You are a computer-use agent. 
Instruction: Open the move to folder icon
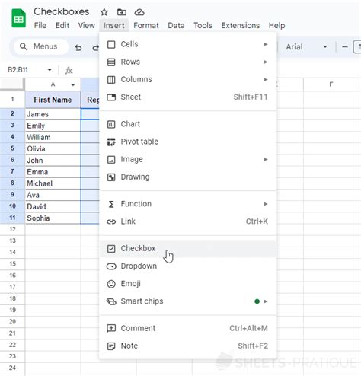click(122, 12)
